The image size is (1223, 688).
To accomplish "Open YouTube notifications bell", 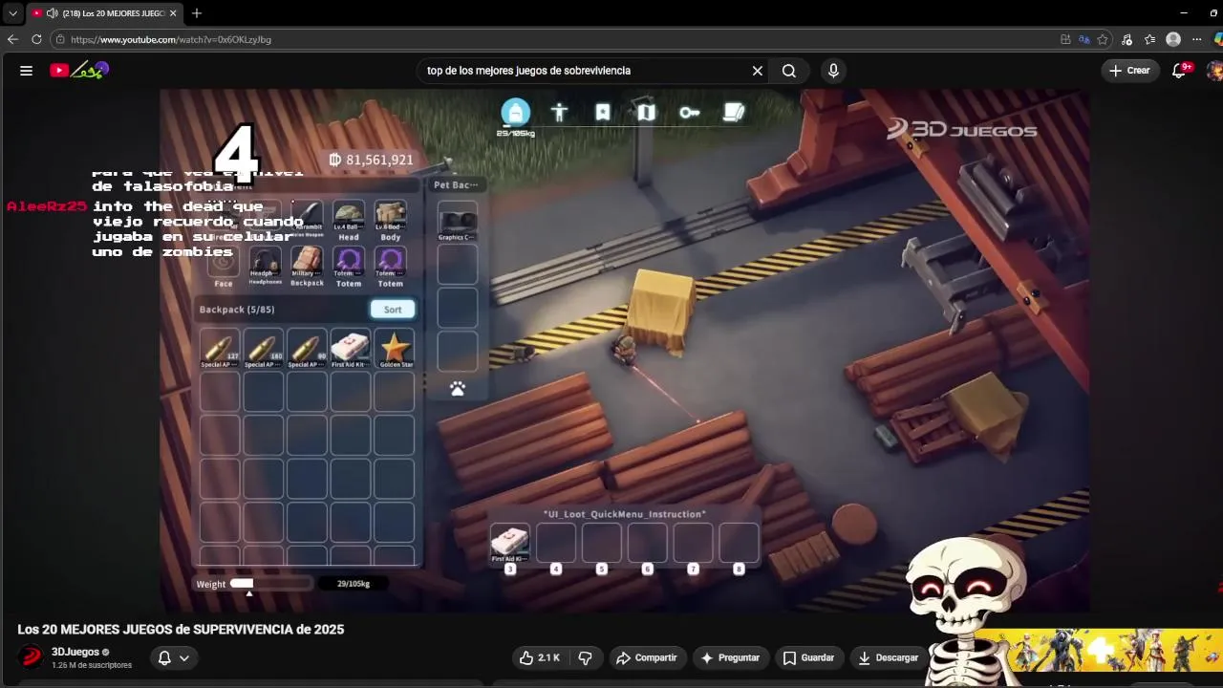I will pos(1180,71).
